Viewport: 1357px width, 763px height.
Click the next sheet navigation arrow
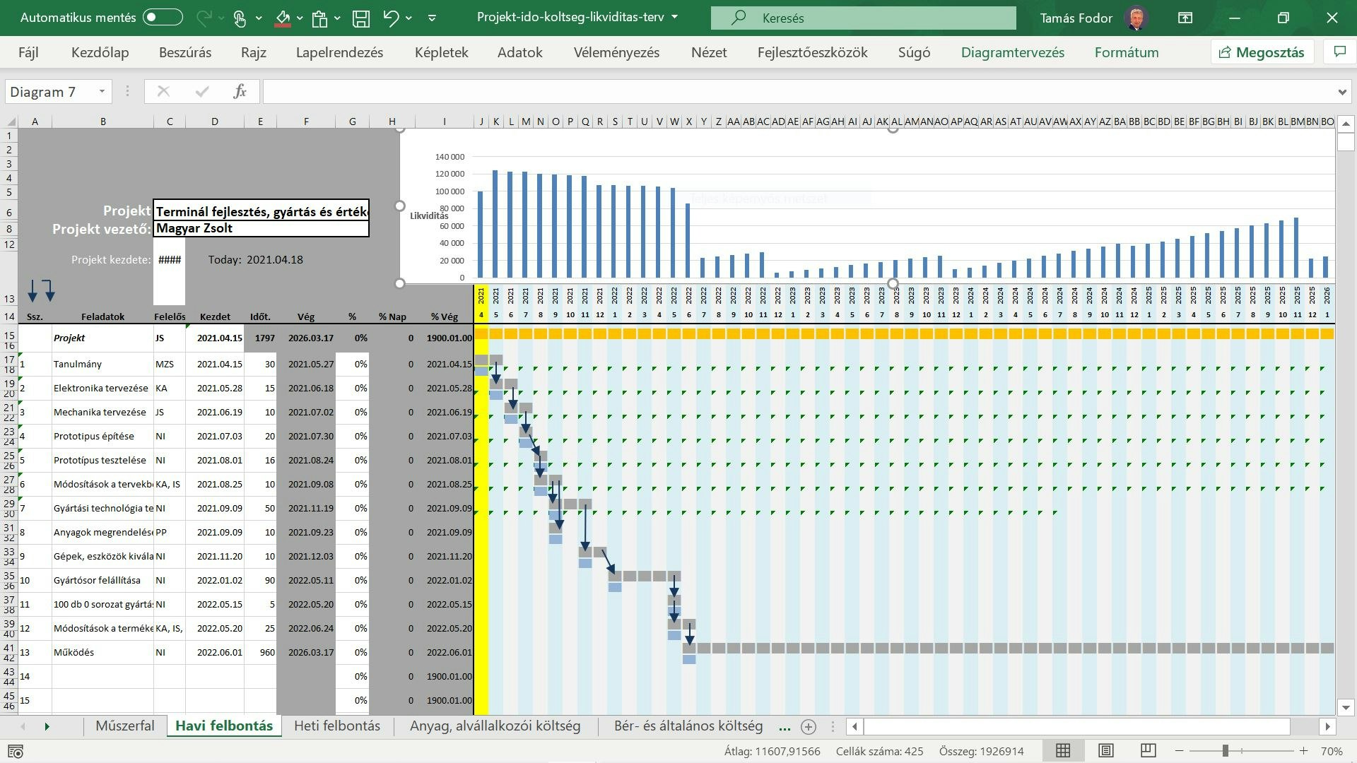(47, 726)
